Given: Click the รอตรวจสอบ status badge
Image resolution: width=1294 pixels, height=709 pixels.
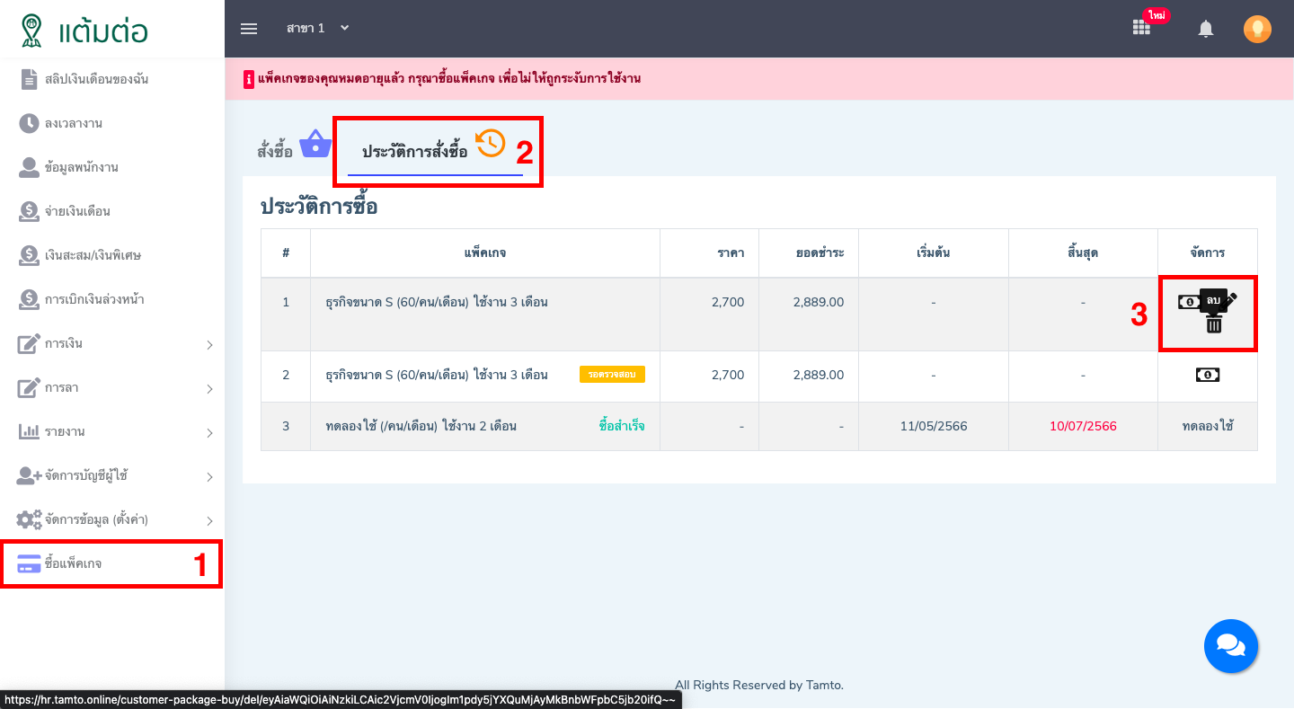Looking at the screenshot, I should point(612,375).
